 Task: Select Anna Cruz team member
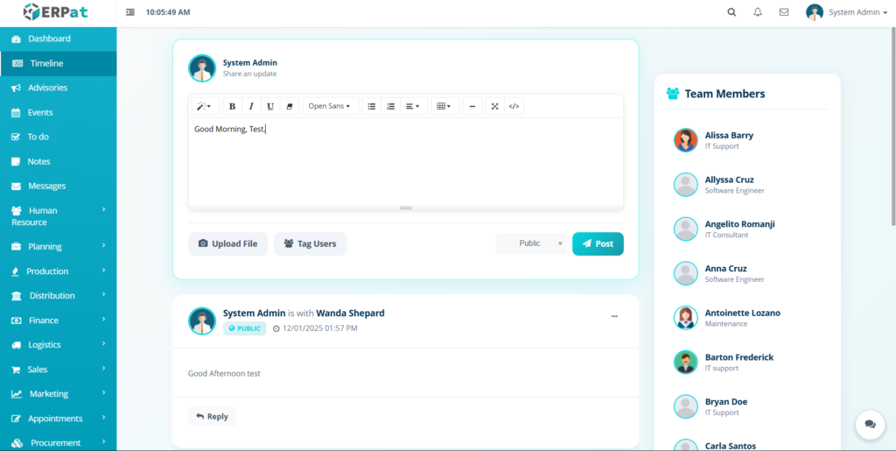click(747, 273)
